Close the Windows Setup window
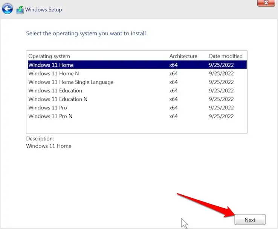This screenshot has height=229, width=278. click(x=266, y=3)
